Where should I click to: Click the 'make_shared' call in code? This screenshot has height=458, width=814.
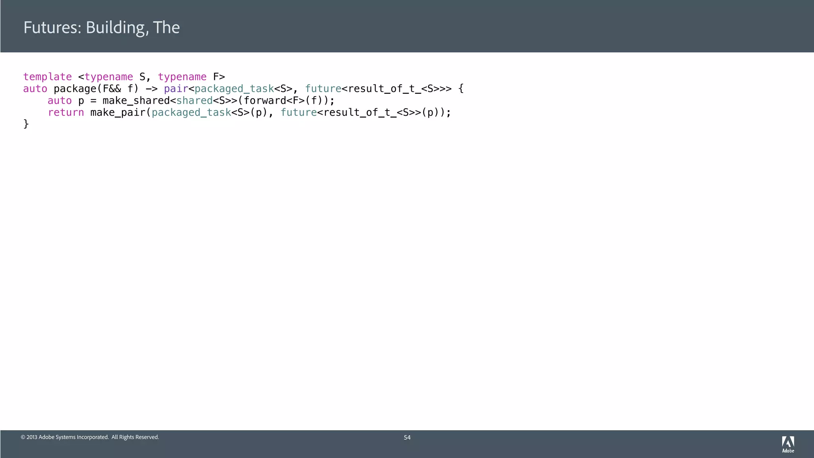[x=136, y=101]
